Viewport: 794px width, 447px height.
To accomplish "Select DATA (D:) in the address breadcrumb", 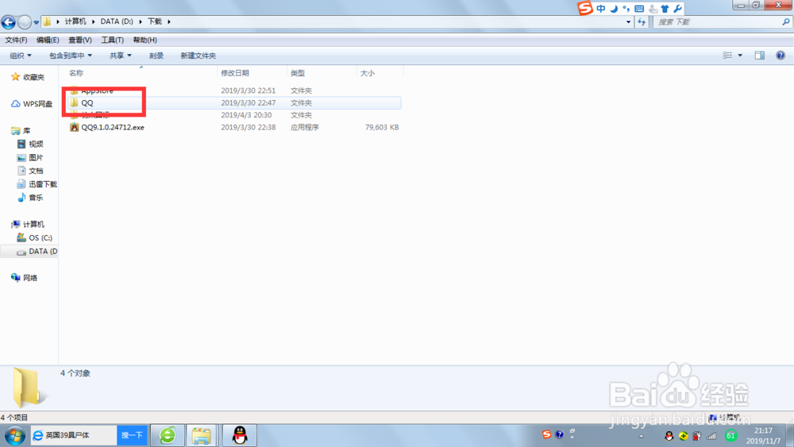I will [117, 21].
